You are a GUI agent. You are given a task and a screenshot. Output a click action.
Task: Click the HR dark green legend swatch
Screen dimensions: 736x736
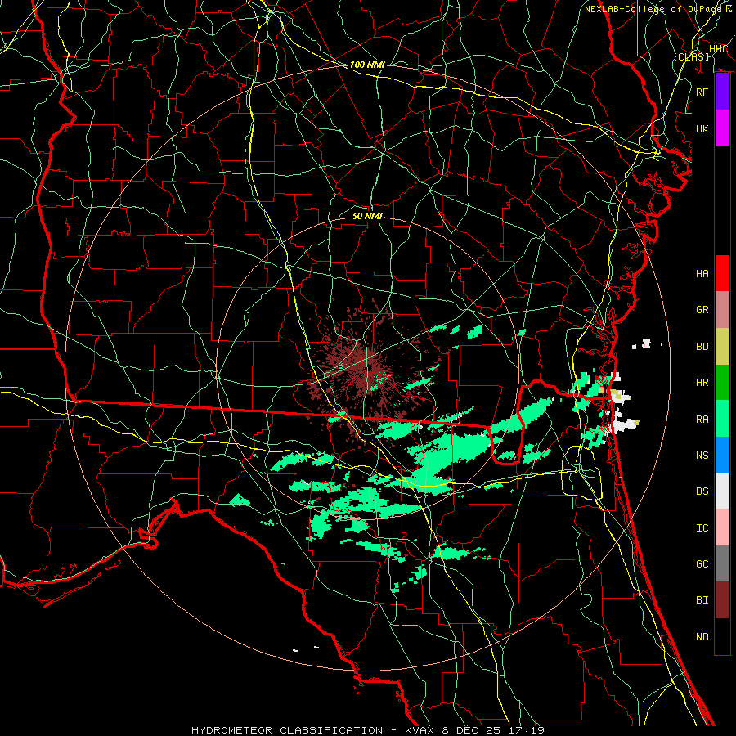coord(722,383)
